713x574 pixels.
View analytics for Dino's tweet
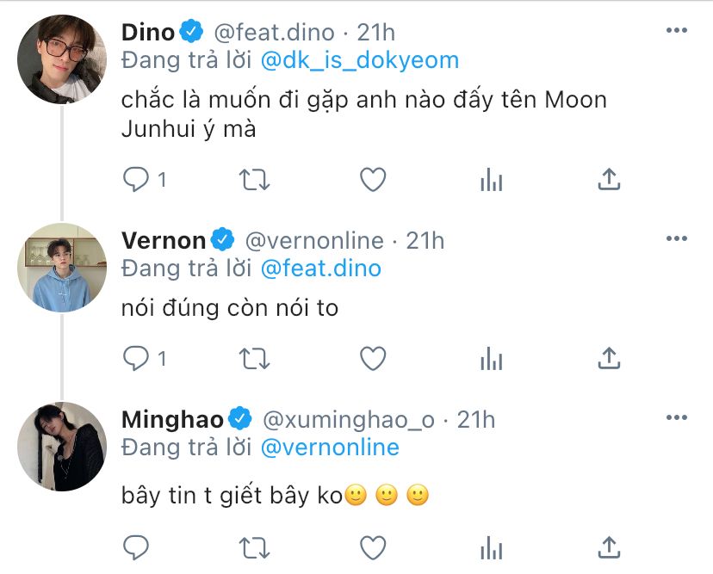491,179
